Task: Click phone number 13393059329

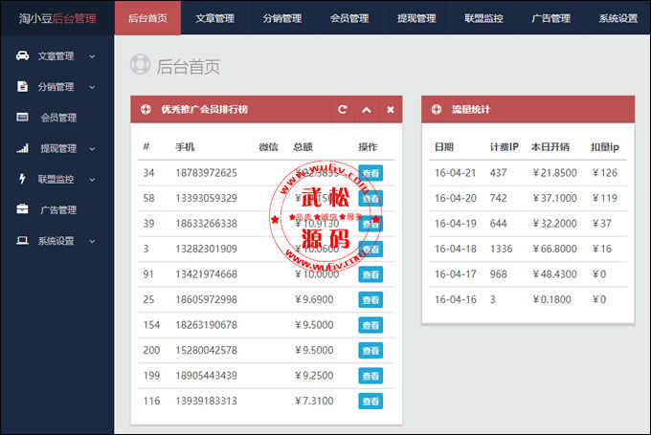Action: 207,198
